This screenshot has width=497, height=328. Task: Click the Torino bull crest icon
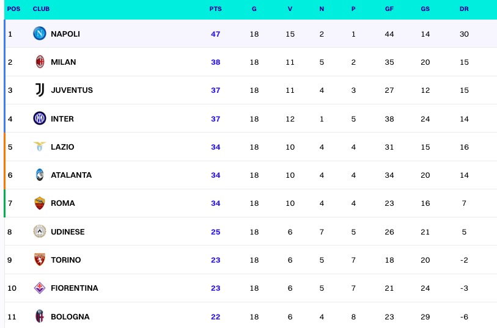coord(40,260)
